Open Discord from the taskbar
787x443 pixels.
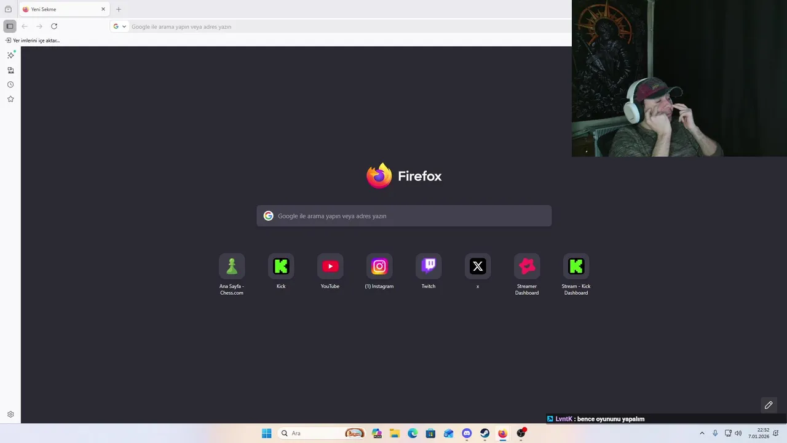[x=467, y=433]
